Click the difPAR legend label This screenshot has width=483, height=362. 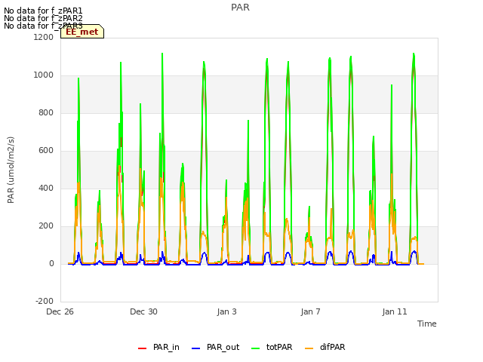(x=332, y=347)
